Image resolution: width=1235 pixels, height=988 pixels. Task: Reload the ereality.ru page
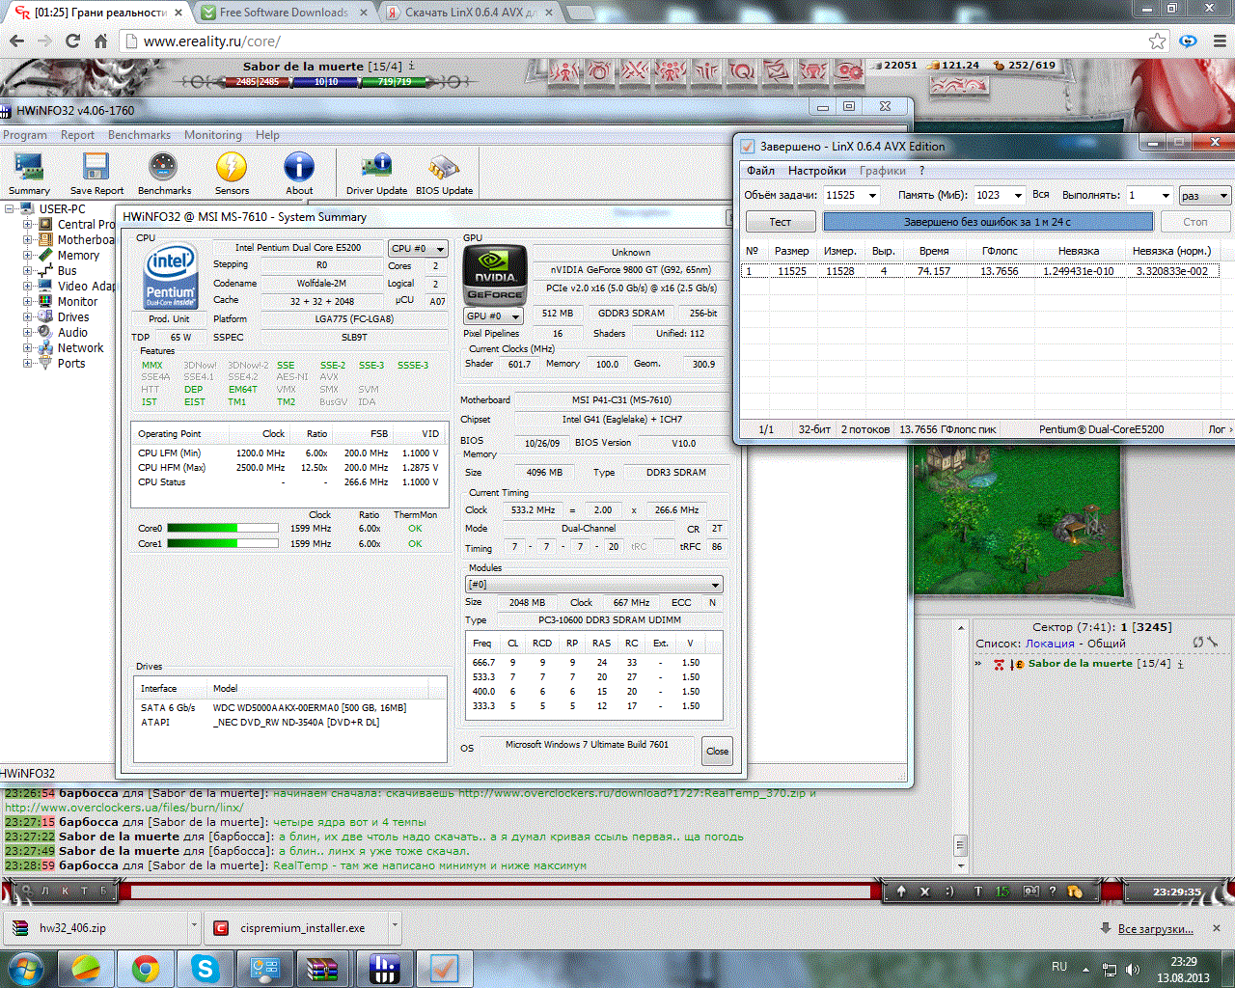[72, 41]
